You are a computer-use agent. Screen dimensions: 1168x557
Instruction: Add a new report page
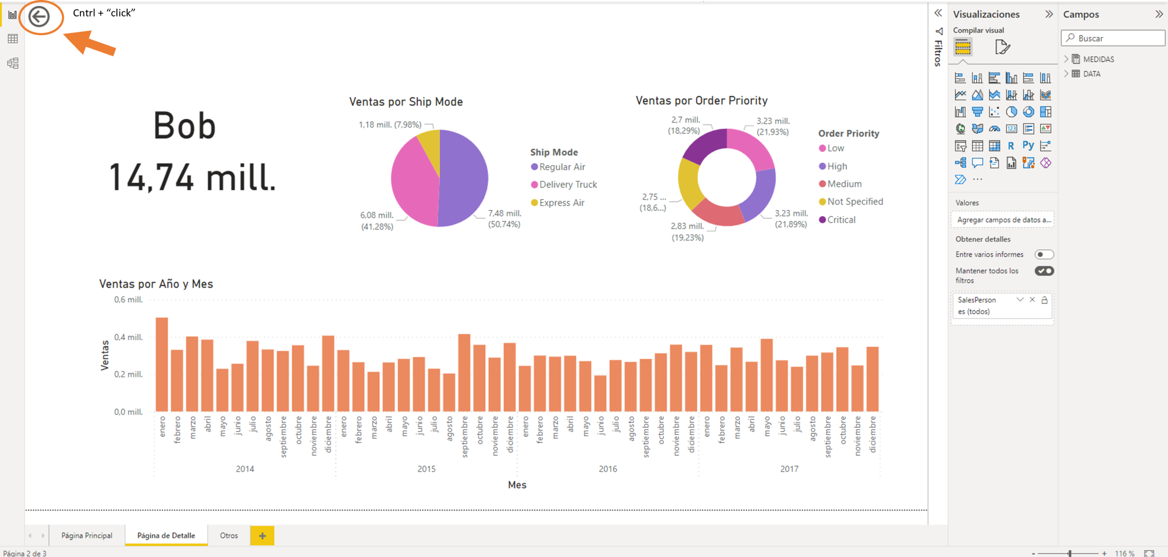(262, 535)
